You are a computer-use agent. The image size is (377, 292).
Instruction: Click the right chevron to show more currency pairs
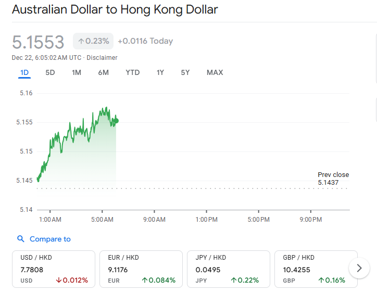(359, 269)
